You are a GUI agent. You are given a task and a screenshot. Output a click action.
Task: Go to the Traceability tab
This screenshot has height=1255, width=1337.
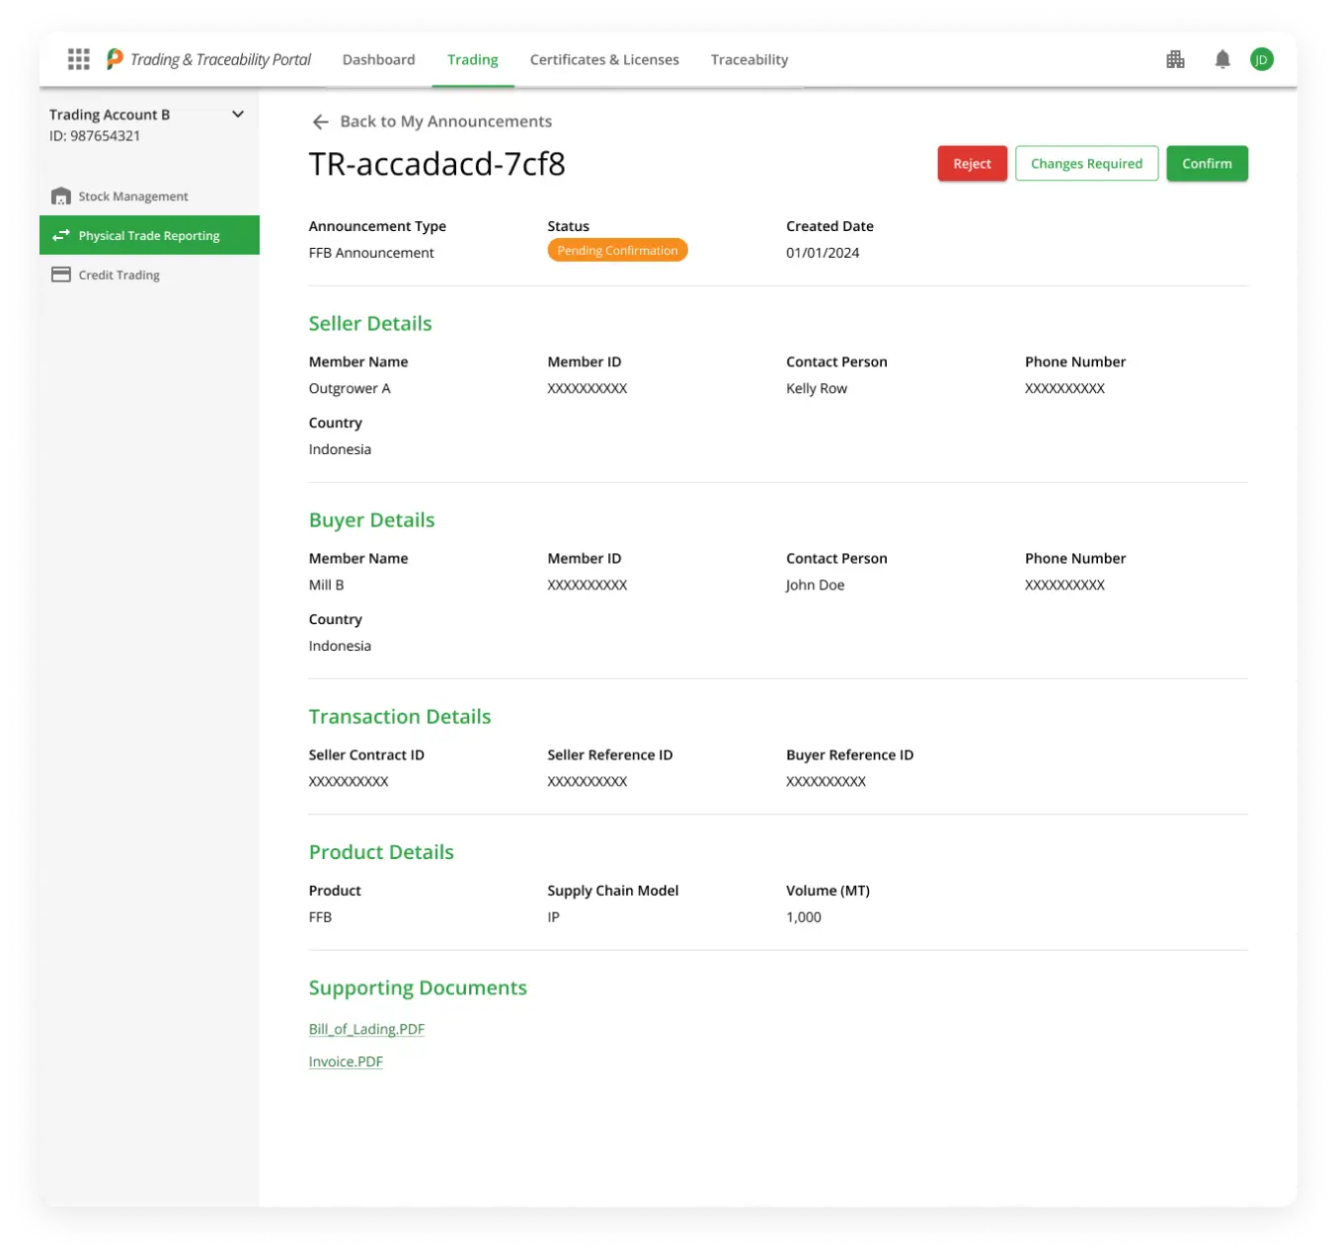point(749,59)
